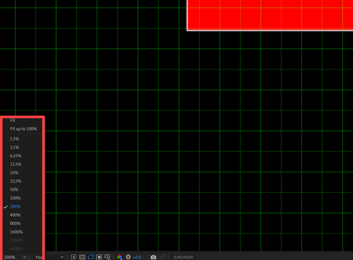Click the Show Snapshot icon
The image size is (353, 260).
point(162,257)
